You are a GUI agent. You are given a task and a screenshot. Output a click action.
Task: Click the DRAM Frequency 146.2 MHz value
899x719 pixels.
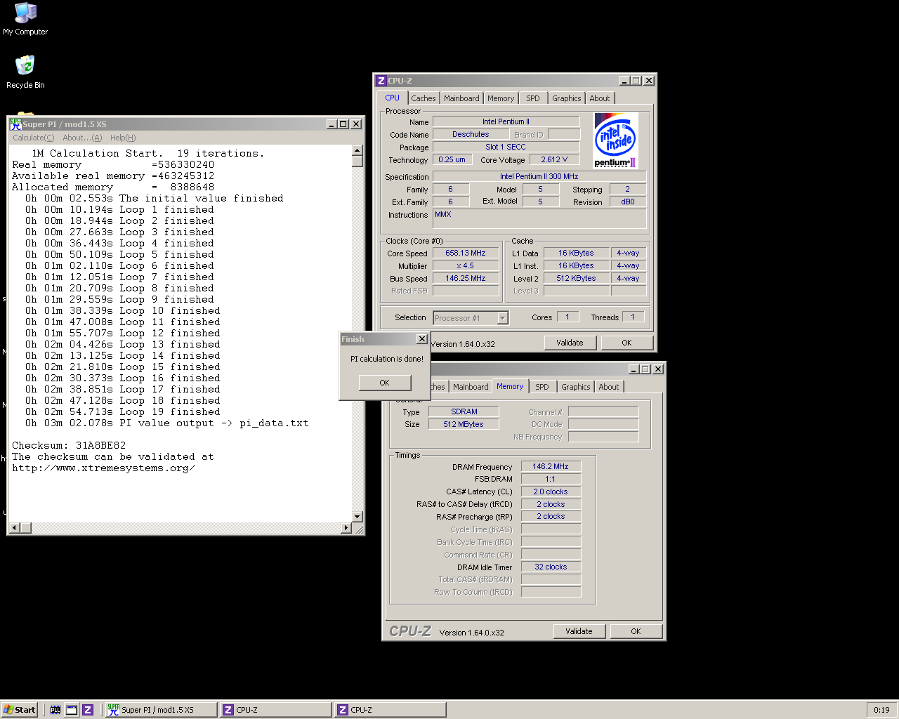pyautogui.click(x=551, y=466)
